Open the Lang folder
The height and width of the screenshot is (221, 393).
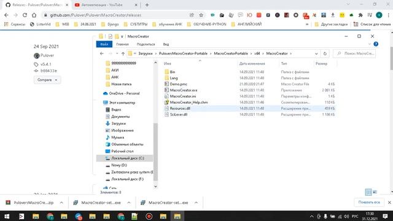pyautogui.click(x=173, y=78)
